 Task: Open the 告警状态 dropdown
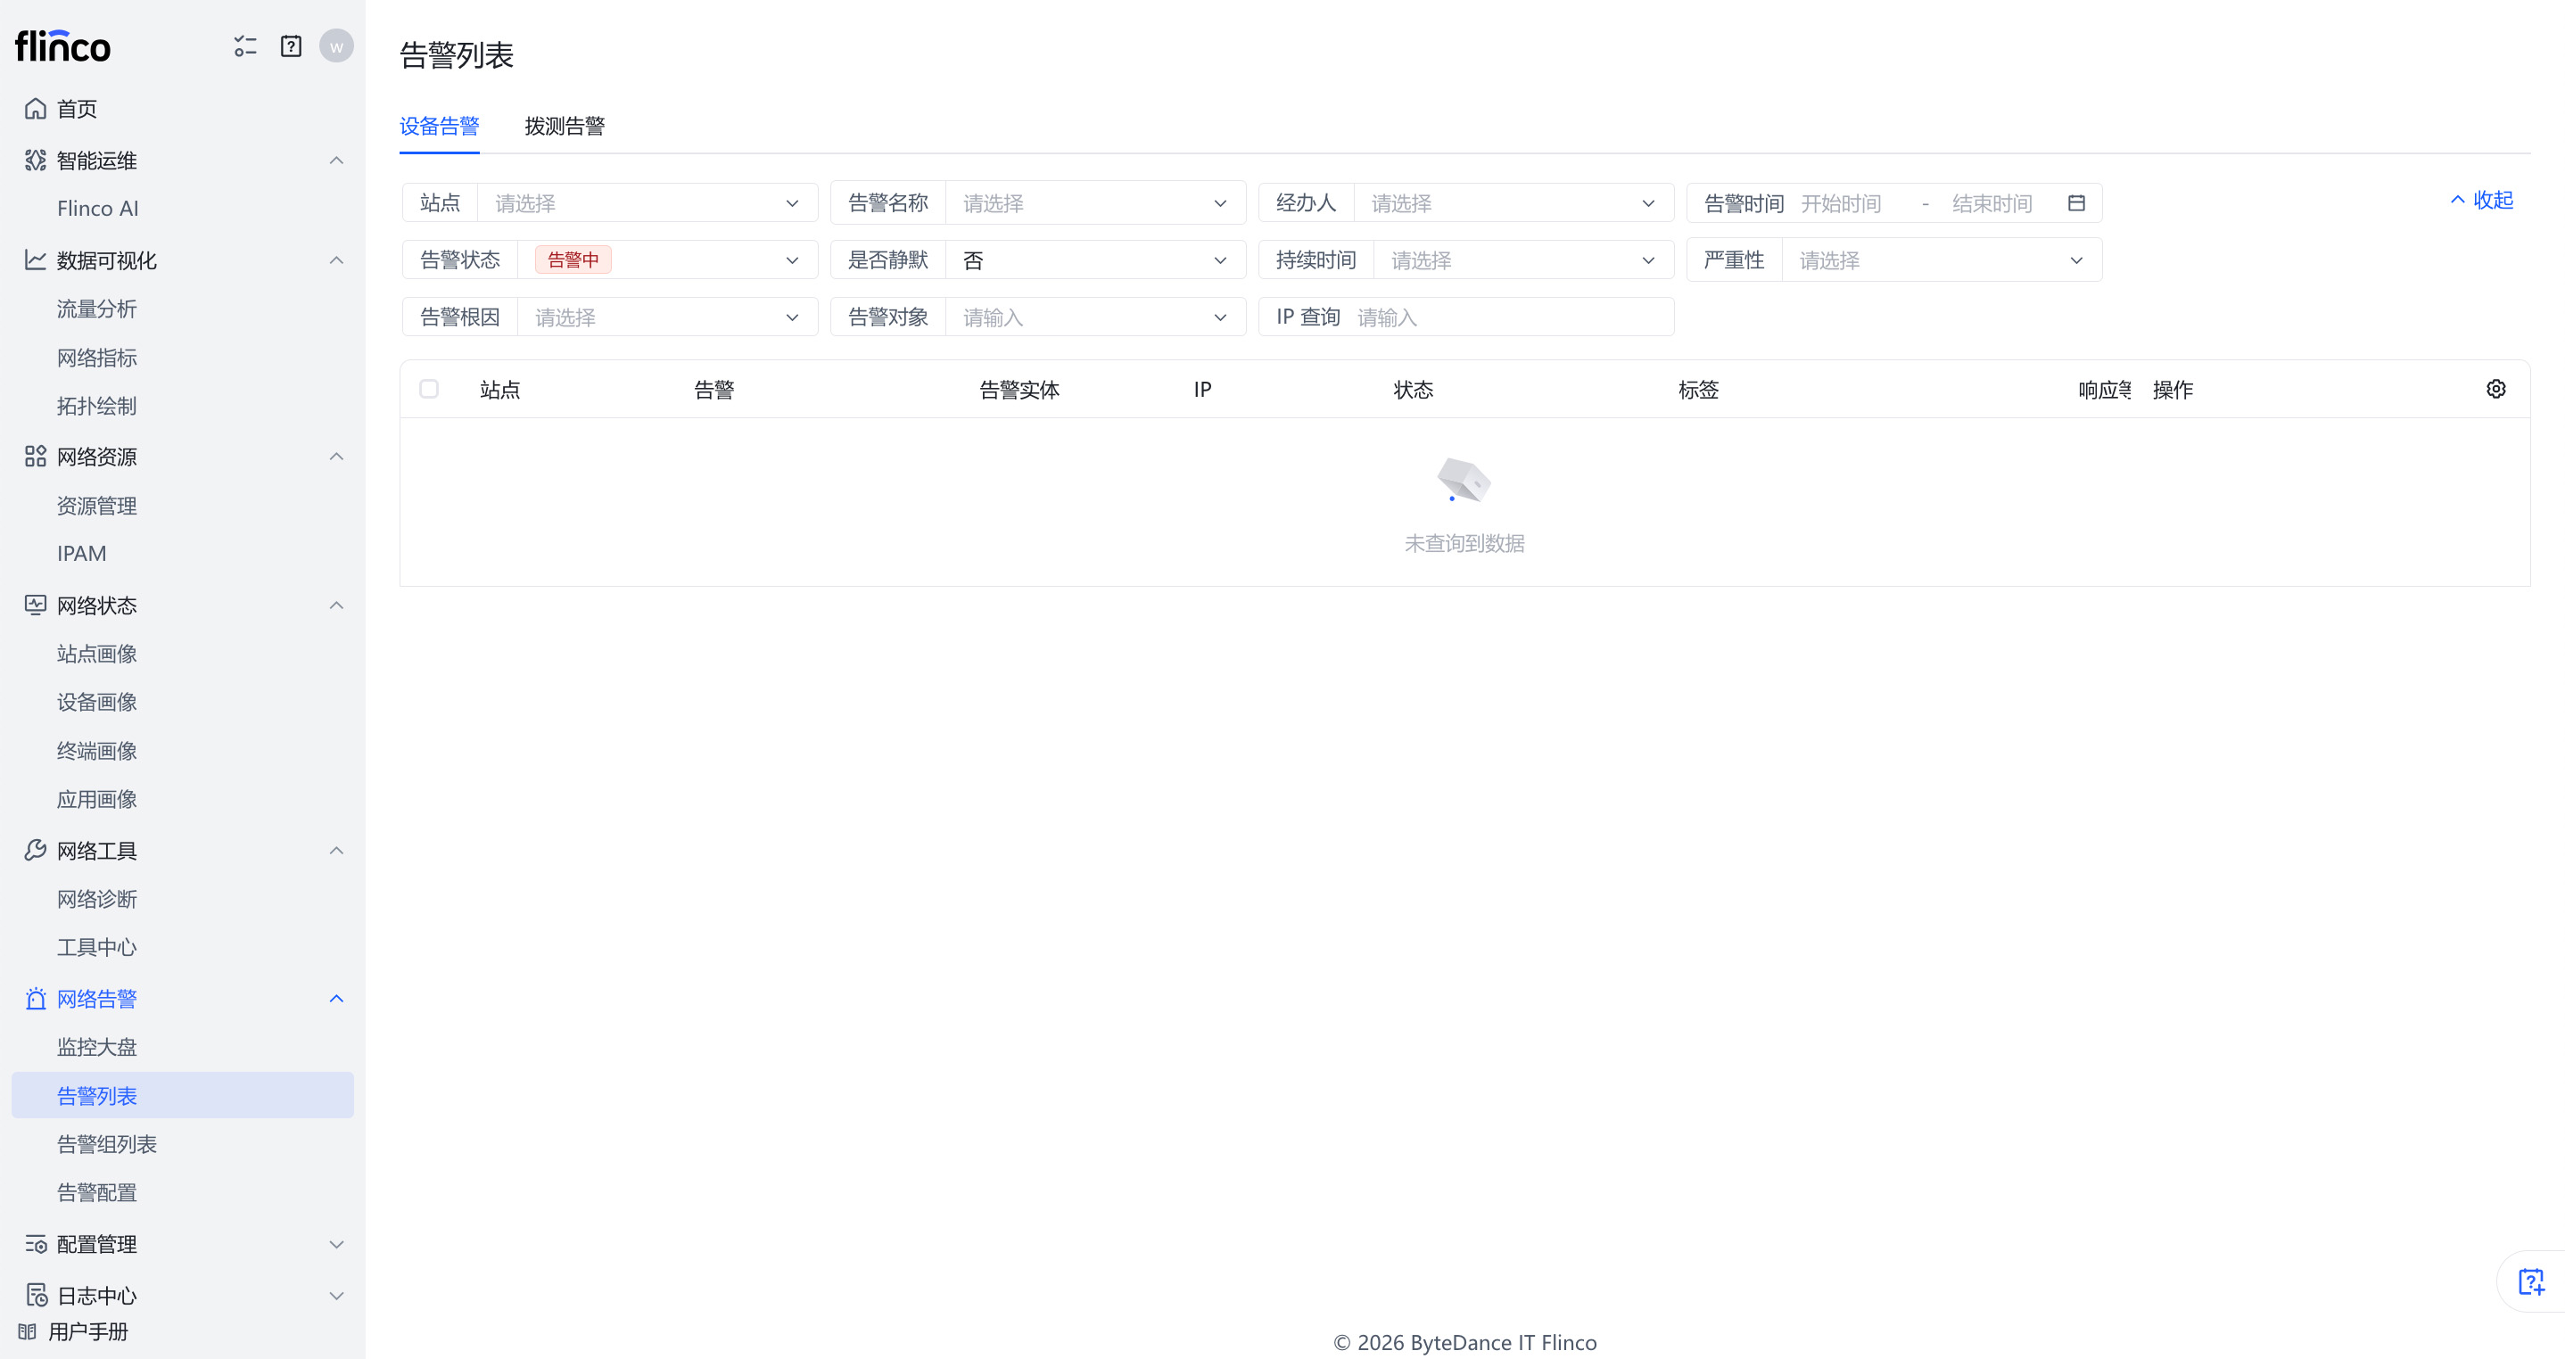click(x=792, y=259)
